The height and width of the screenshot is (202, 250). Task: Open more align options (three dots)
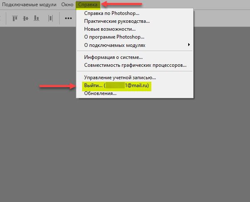tap(68, 18)
